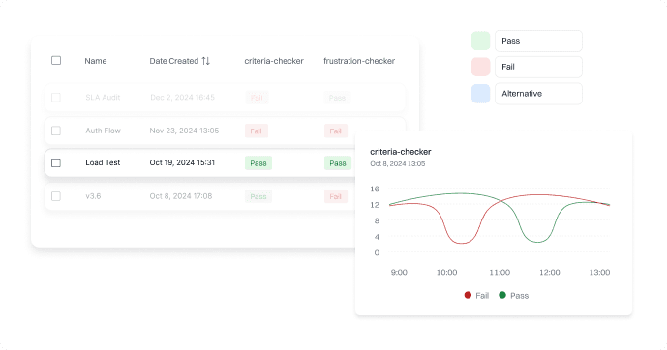Click SLA Audit frustration-checker Pass badge
This screenshot has width=667, height=350.
click(x=337, y=98)
